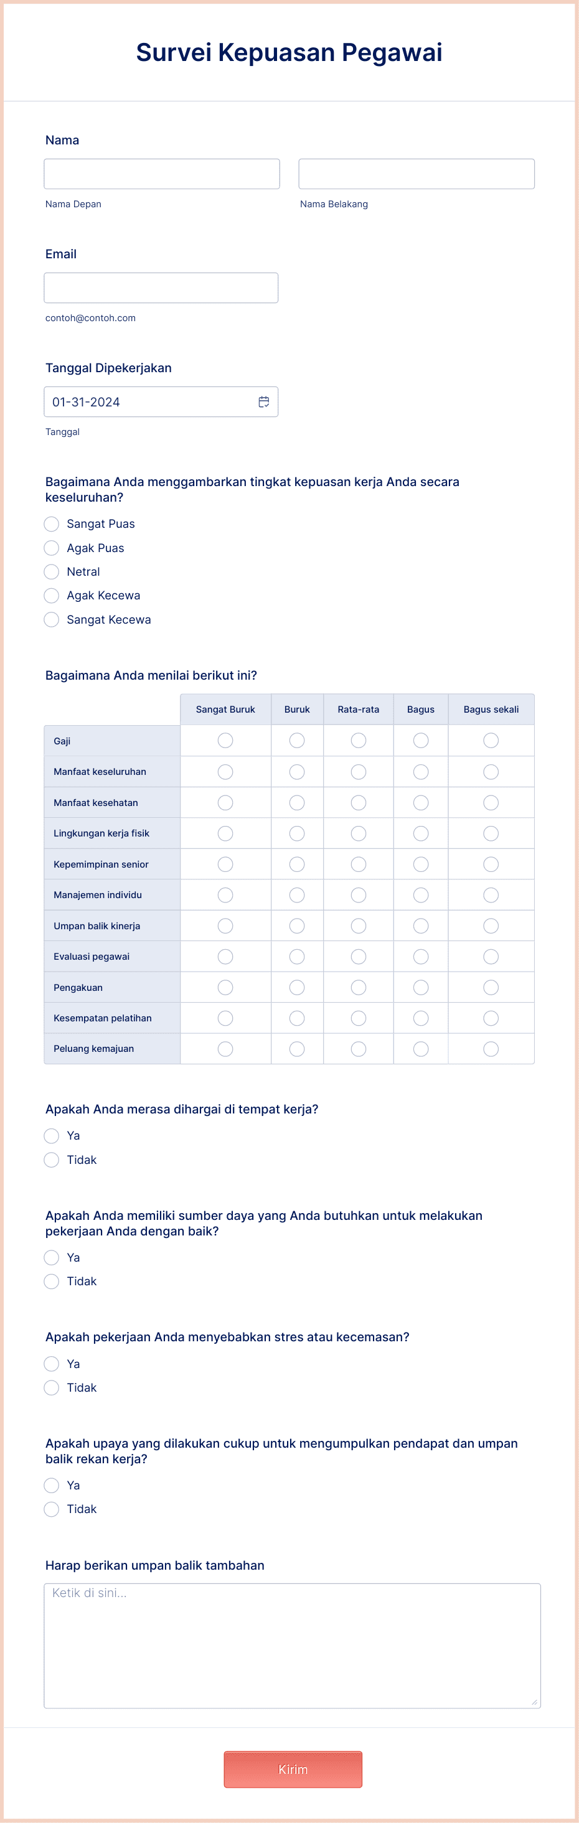Viewport: 579px width, 1823px height.
Task: Select Ya for feeling valued at work
Action: click(x=51, y=1136)
